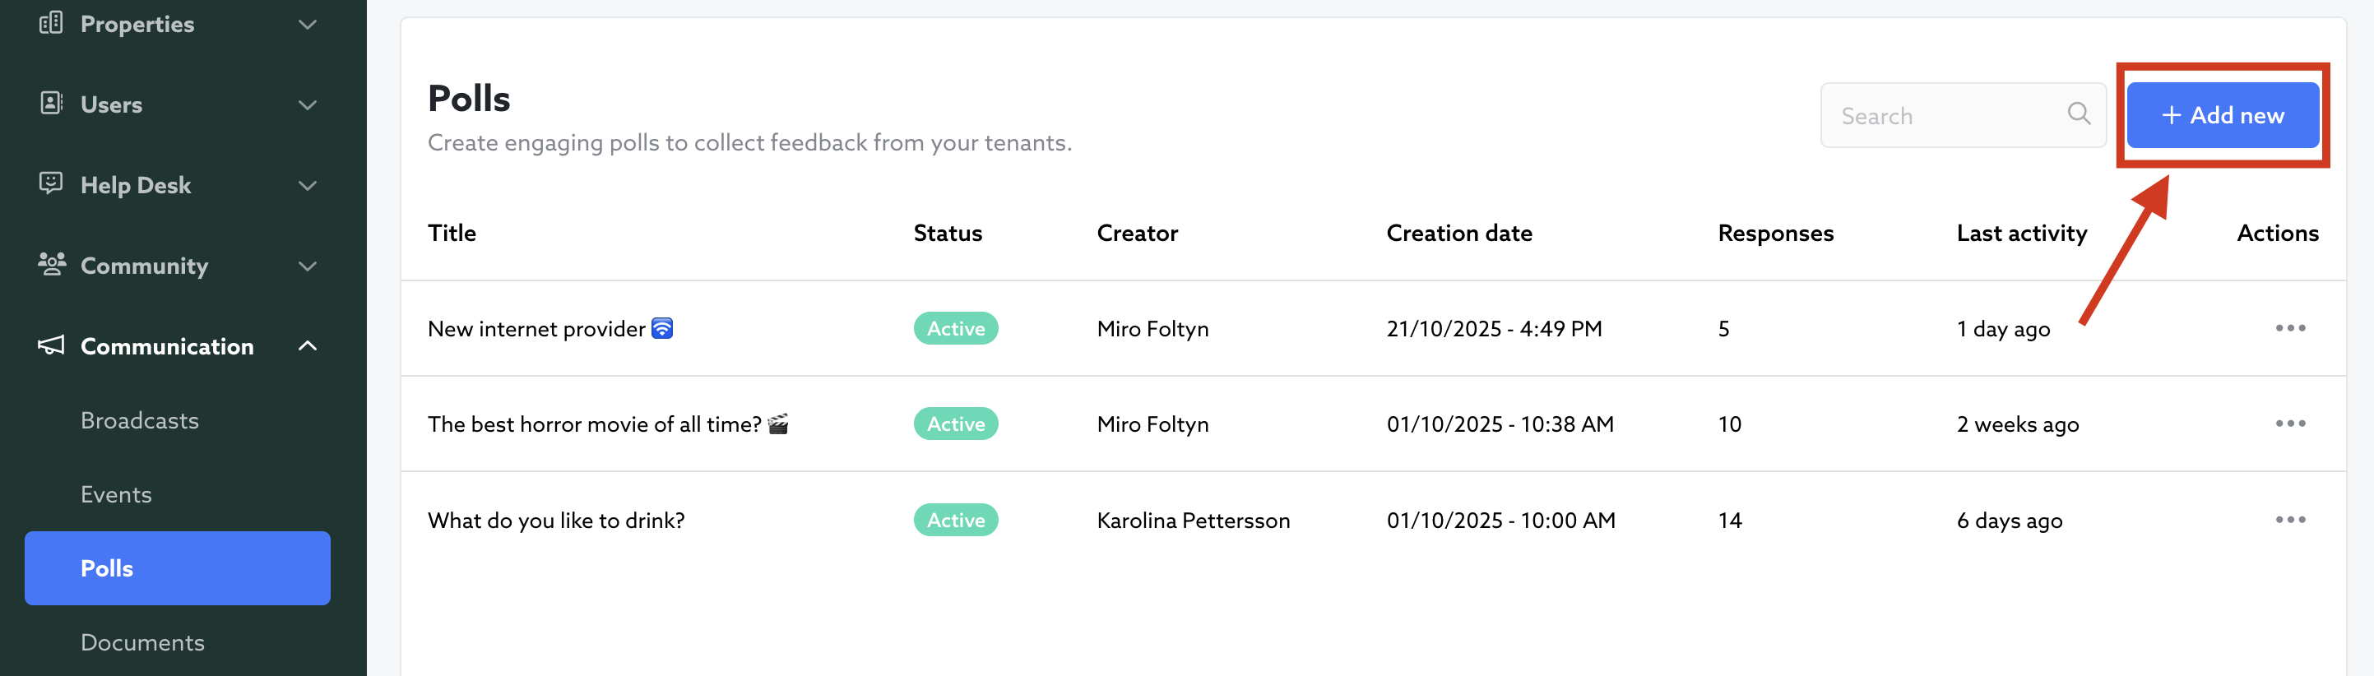Expand the Help Desk chevron

[308, 185]
